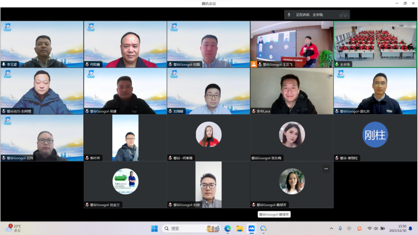Image resolution: width=418 pixels, height=235 pixels.
Task: Toggle the 中 Chinese input mode indicator
Action: tap(349, 228)
